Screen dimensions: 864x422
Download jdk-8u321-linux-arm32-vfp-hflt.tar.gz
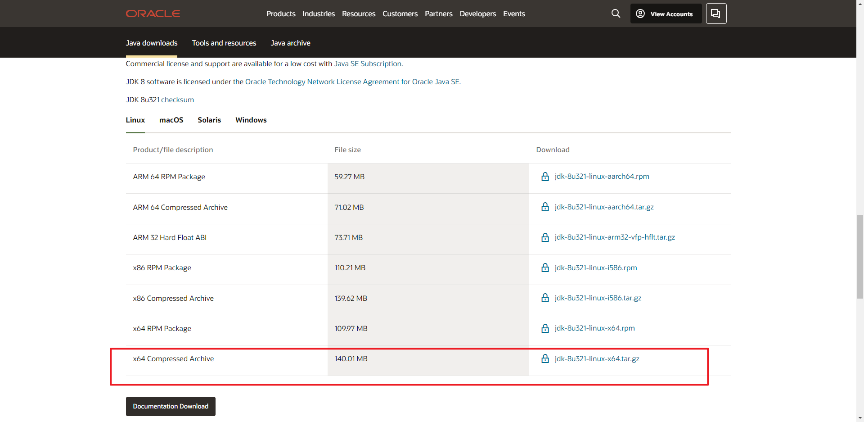pos(615,237)
